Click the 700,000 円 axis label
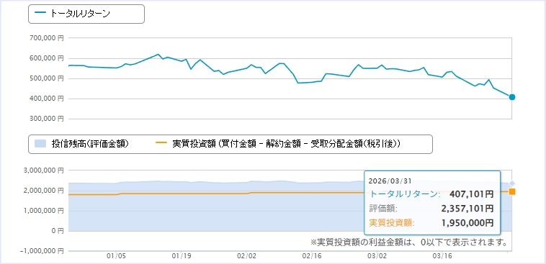This screenshot has height=264, width=546. pos(47,38)
